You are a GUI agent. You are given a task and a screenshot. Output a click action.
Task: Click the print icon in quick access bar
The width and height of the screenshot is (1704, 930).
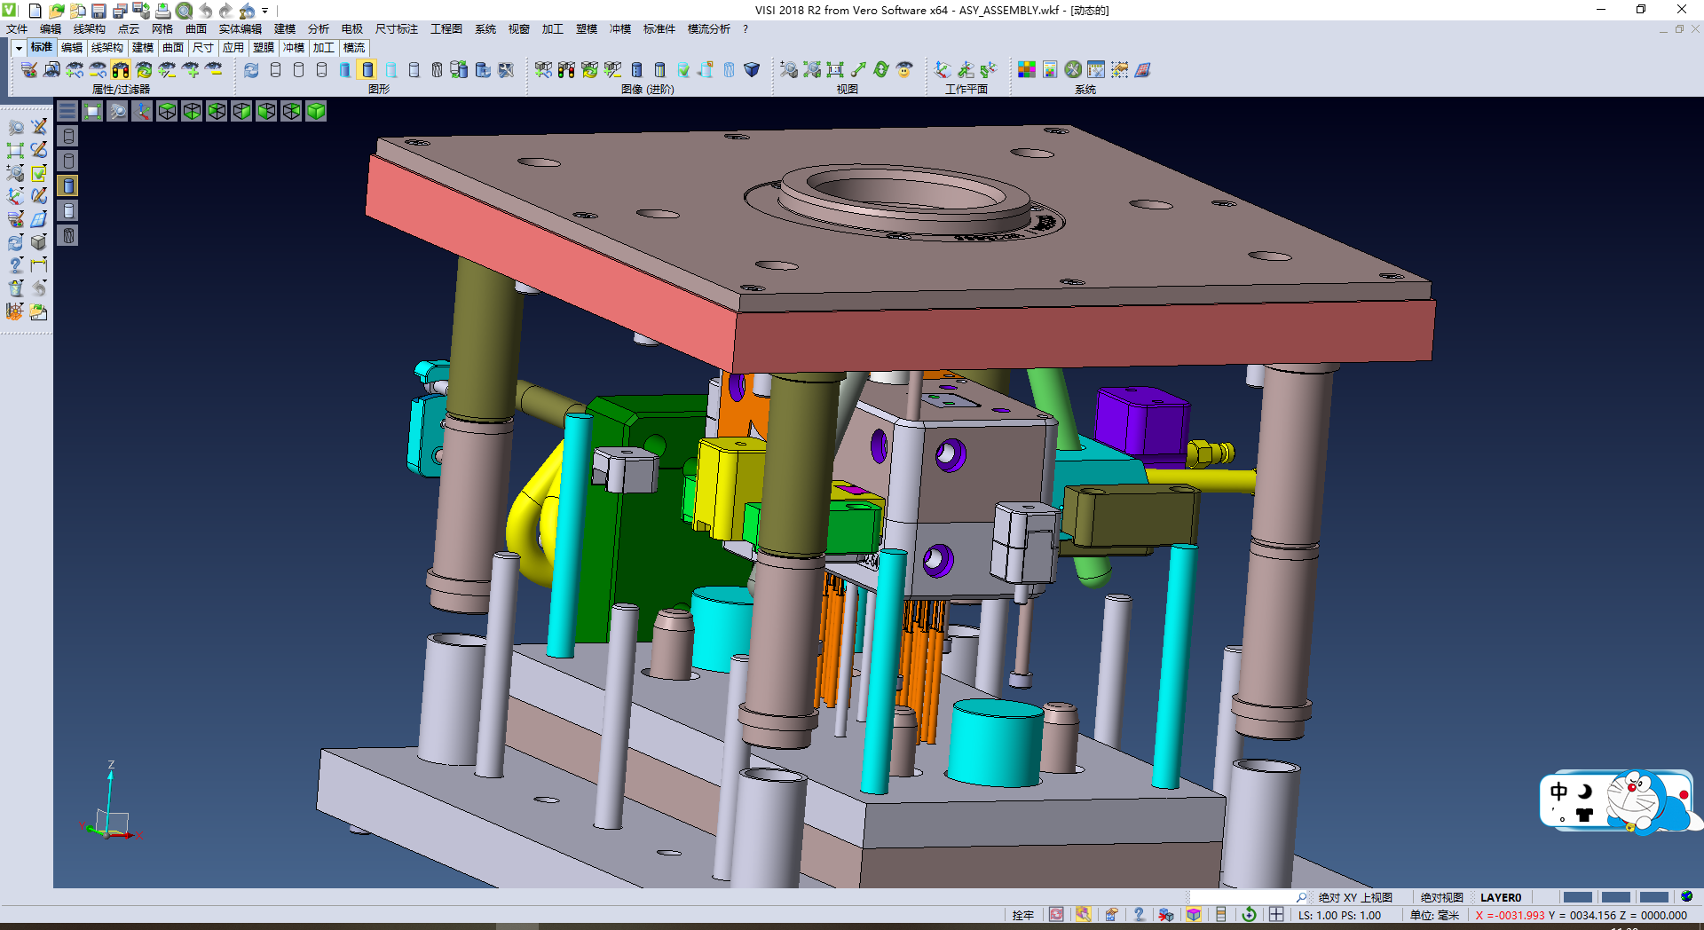tap(162, 11)
